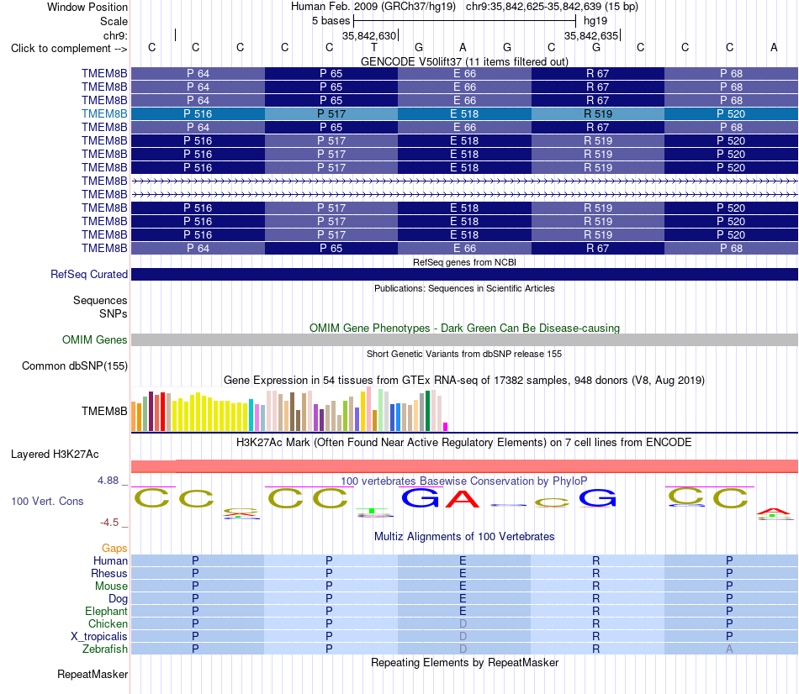
Task: Click the GENCODE V50lift37 track title
Action: (x=464, y=61)
